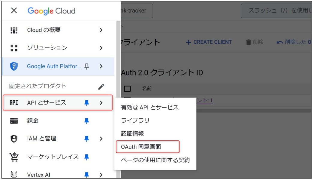The image size is (314, 180).
Task: Expand the API とサービス submenu chevron
Action: point(101,103)
